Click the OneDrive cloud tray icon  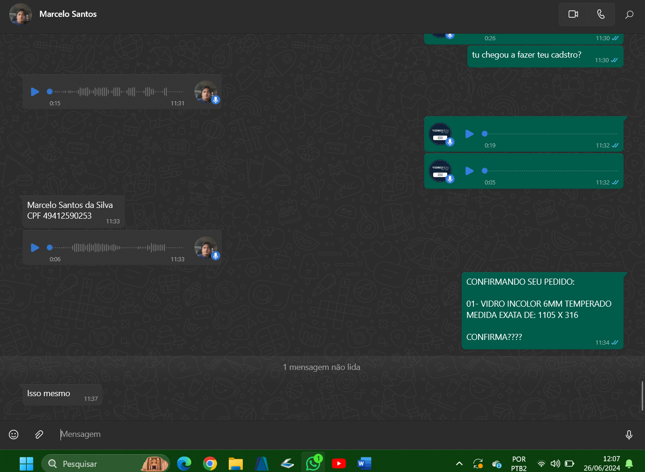point(497,464)
